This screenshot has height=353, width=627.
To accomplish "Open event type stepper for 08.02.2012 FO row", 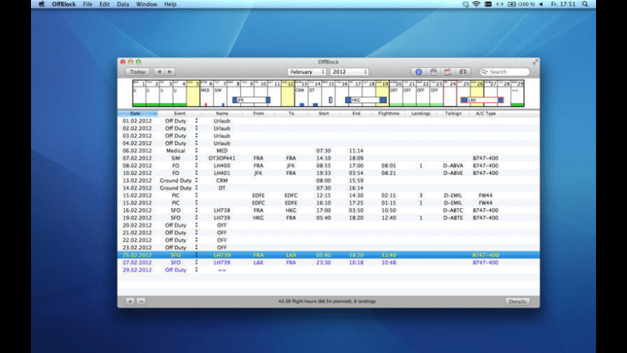I will pyautogui.click(x=196, y=165).
